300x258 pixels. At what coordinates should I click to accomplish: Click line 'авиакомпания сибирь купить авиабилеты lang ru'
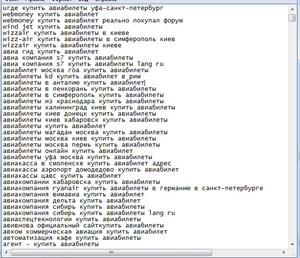click(89, 213)
